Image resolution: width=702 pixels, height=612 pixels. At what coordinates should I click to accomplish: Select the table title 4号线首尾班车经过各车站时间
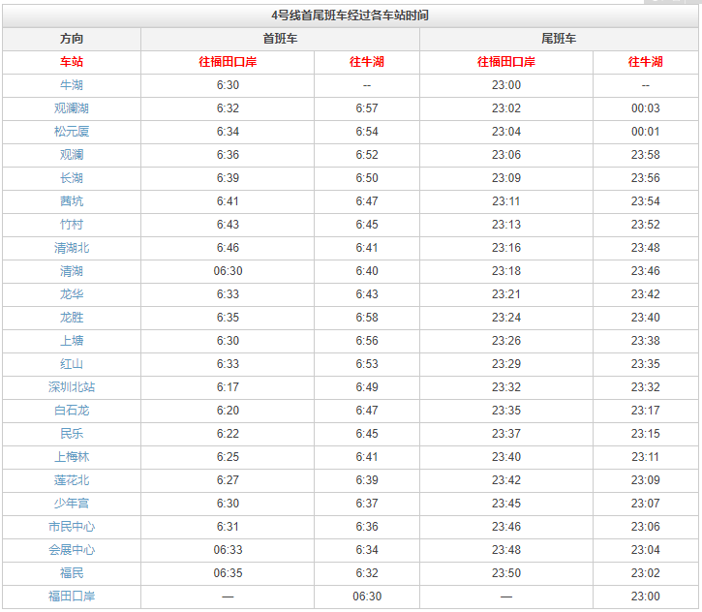pyautogui.click(x=351, y=15)
